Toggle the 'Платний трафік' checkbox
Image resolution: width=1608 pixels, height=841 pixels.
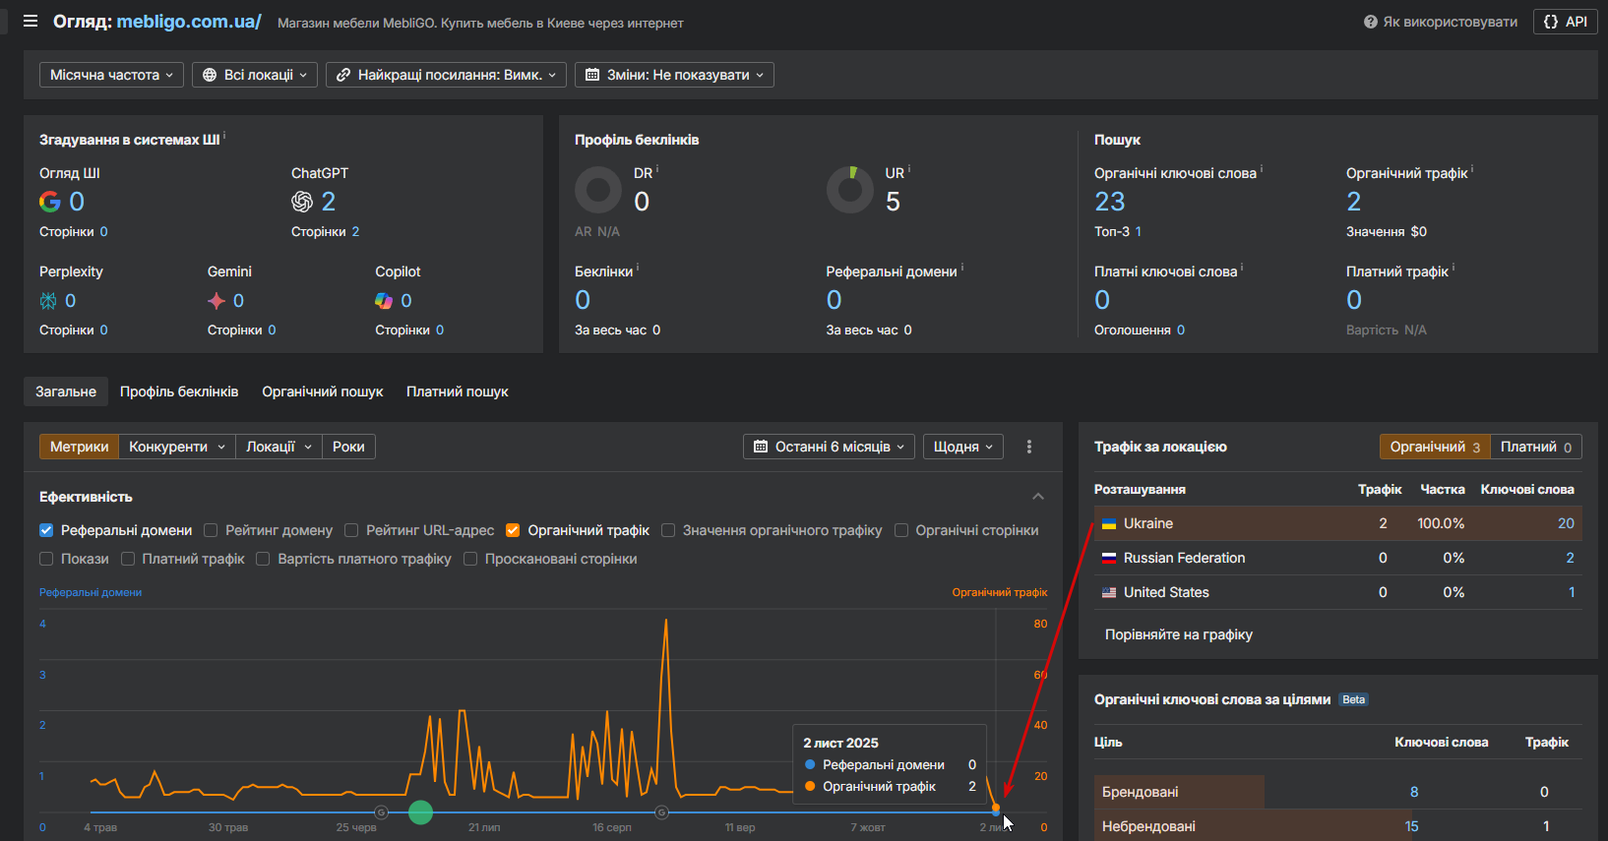point(128,559)
